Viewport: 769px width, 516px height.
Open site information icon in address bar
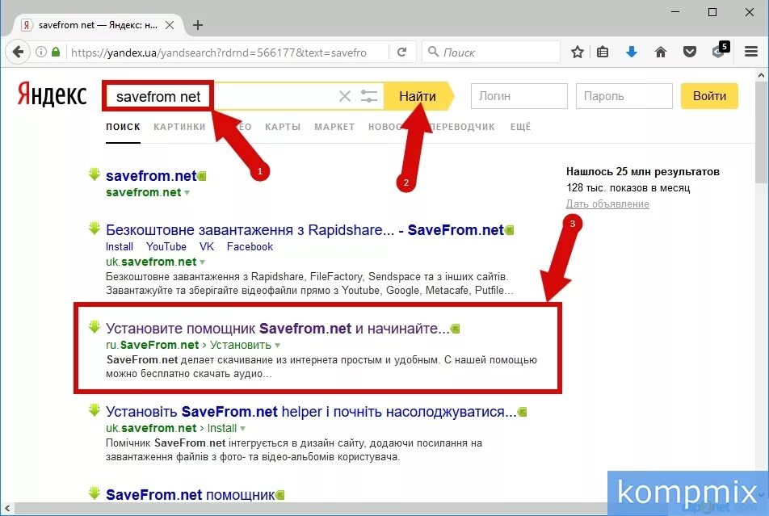coord(42,52)
